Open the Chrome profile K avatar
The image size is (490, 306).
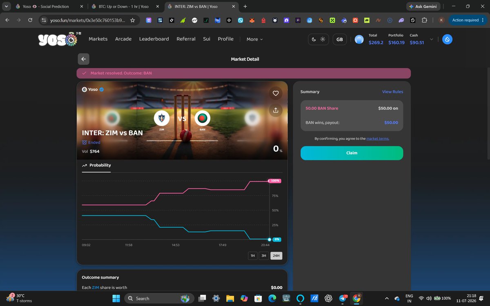(x=441, y=20)
